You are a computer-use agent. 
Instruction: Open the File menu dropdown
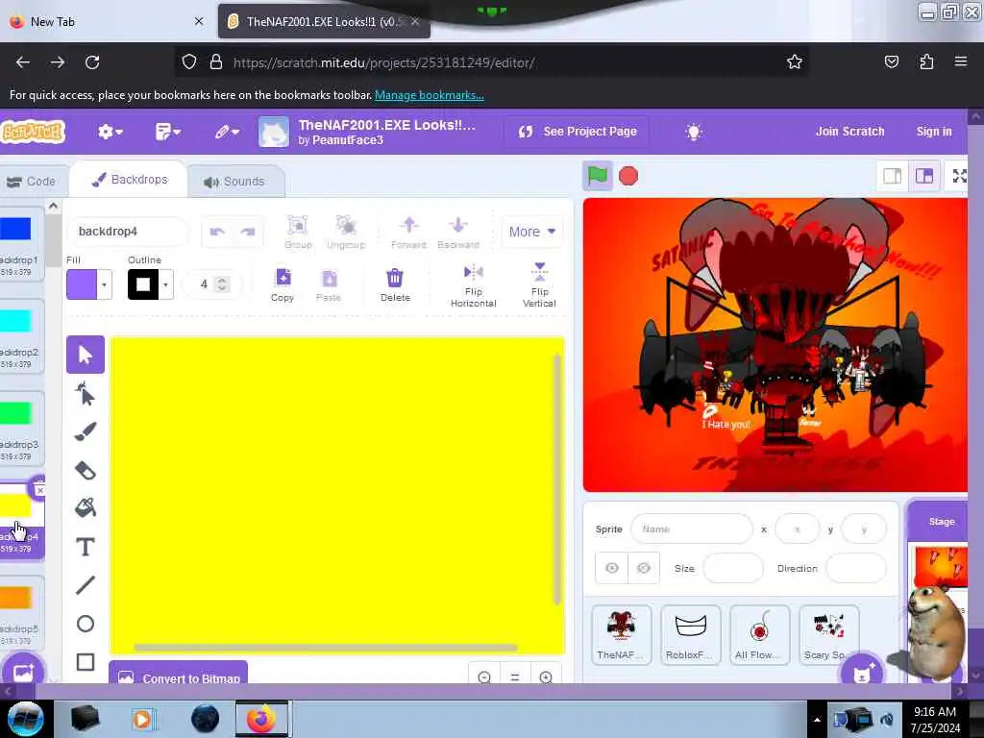pos(167,132)
